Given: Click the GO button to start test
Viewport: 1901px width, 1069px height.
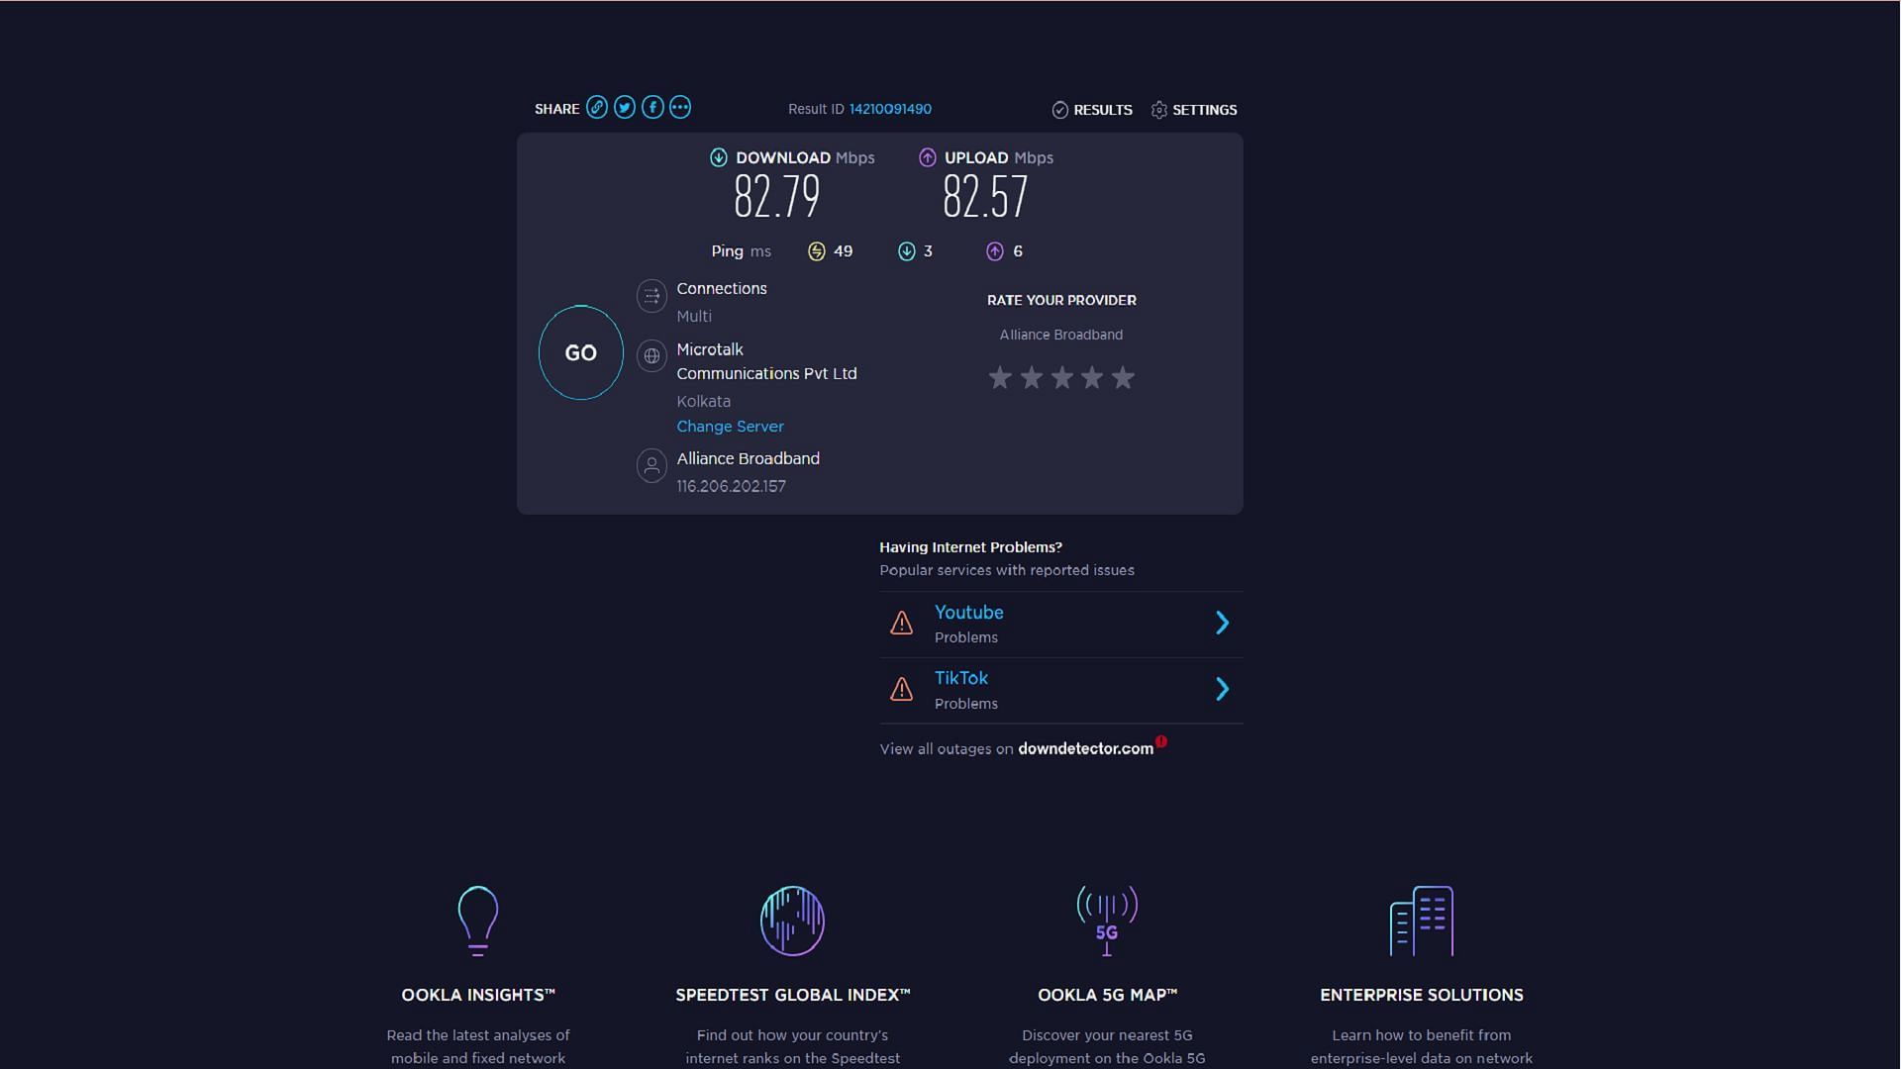Looking at the screenshot, I should pos(579,351).
